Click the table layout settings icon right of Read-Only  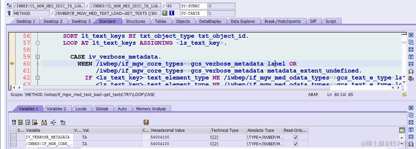[402, 130]
